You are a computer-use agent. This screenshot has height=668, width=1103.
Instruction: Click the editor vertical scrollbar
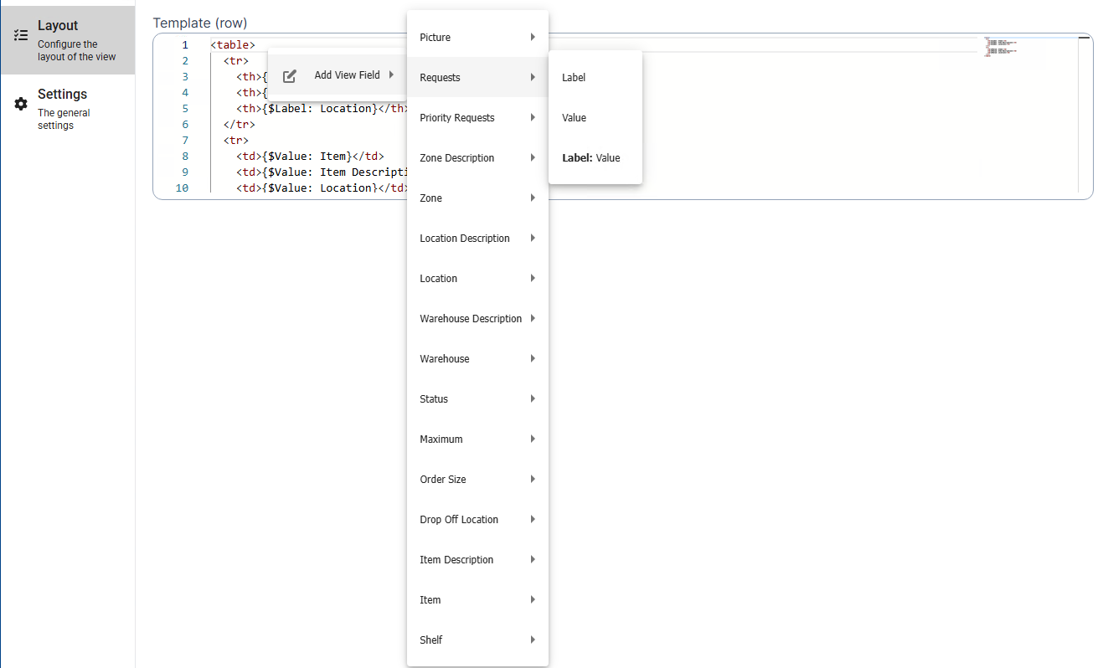click(1084, 114)
